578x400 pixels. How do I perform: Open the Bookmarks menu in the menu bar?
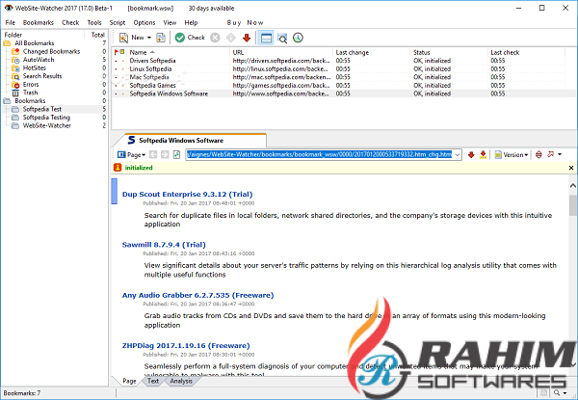coord(39,21)
